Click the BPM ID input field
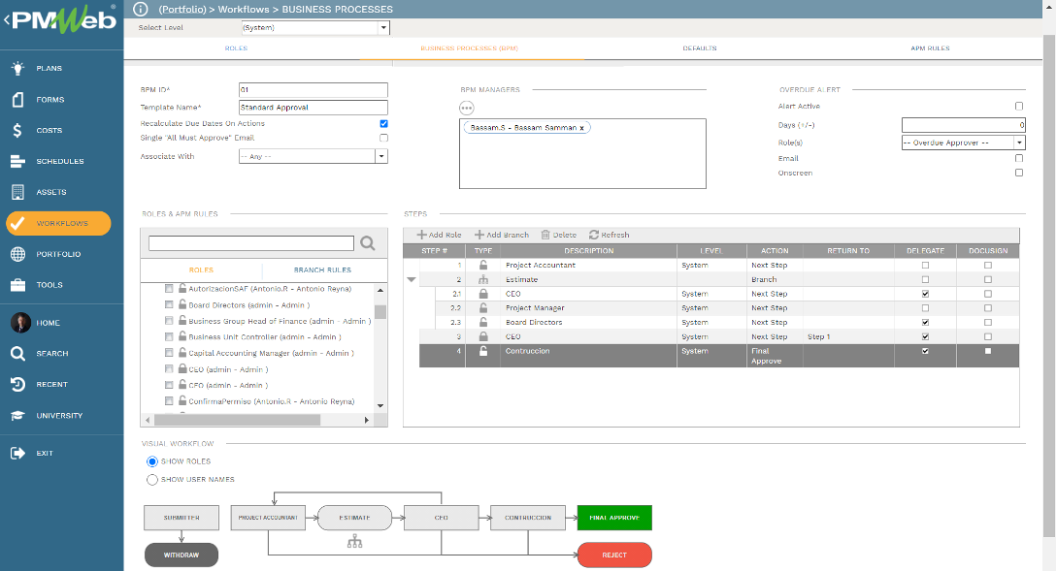This screenshot has width=1057, height=571. pyautogui.click(x=314, y=89)
